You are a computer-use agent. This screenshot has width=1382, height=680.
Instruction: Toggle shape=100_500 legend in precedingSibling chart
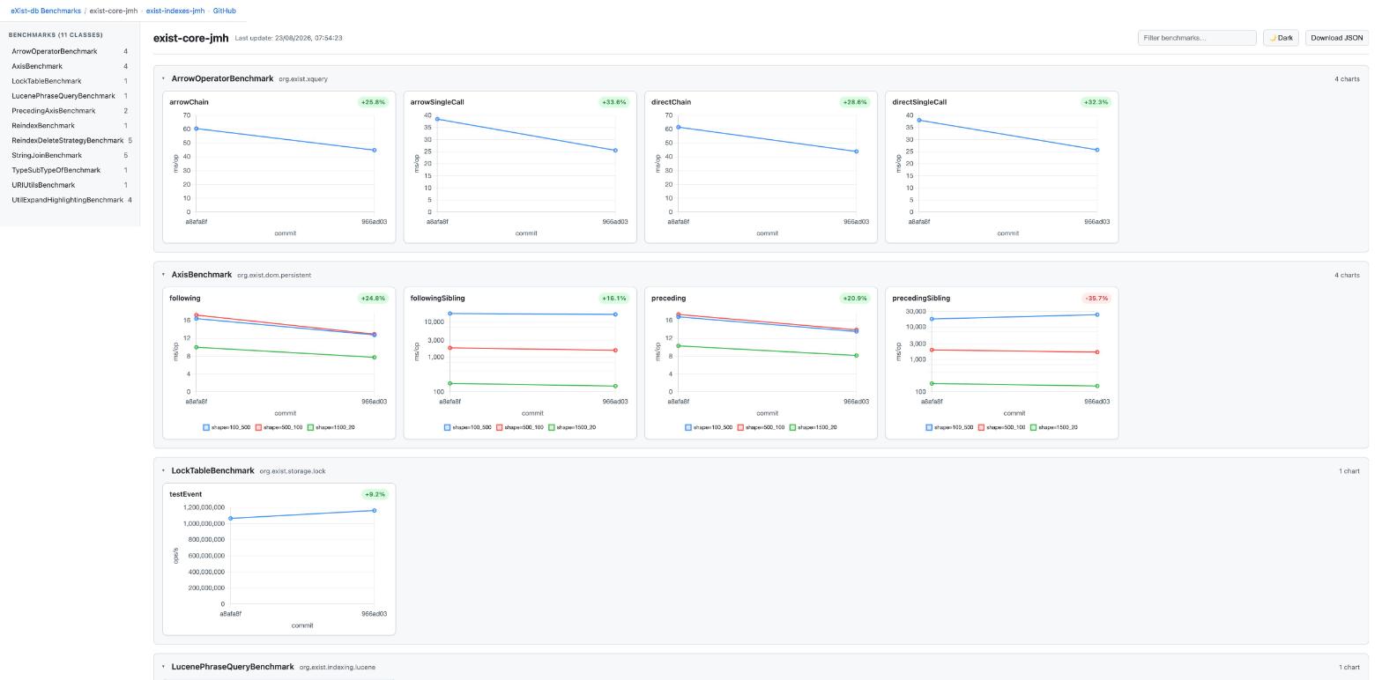[949, 427]
